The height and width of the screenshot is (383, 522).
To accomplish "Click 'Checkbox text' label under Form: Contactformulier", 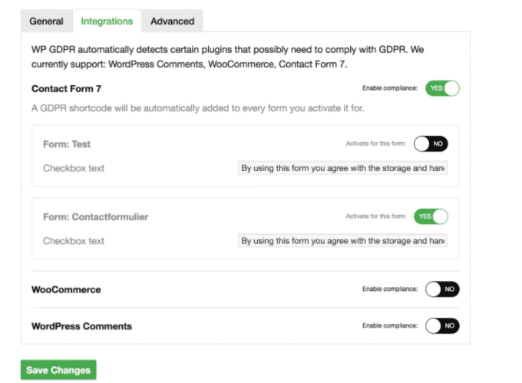I will 74,241.
